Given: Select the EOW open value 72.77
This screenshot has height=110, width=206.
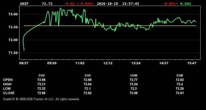Looking at the screenshot, I should coord(133,80).
